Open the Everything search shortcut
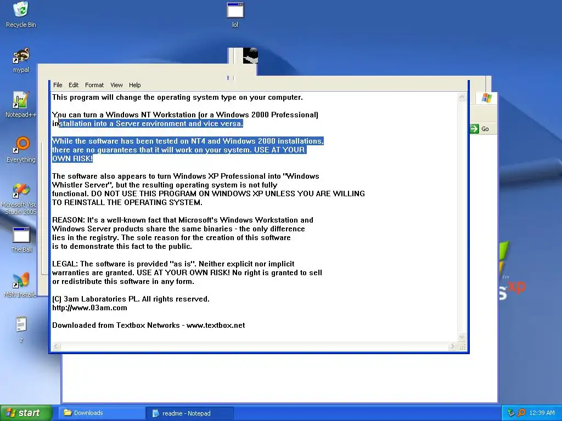The height and width of the screenshot is (421, 562). (21, 150)
